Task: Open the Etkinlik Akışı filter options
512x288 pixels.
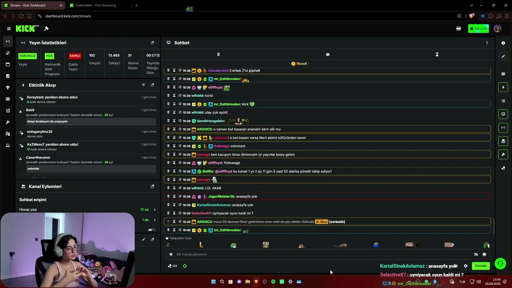Action: point(144,85)
